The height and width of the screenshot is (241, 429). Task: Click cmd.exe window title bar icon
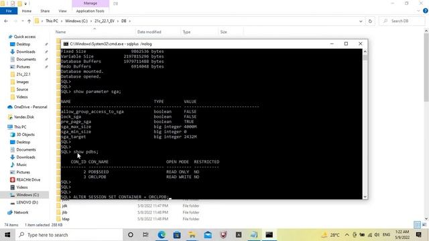tap(66, 44)
